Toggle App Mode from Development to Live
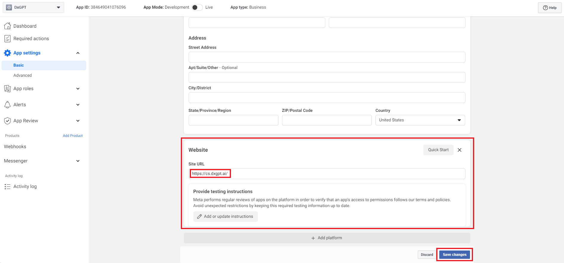Screen dimensions: 564x263 (197, 7)
